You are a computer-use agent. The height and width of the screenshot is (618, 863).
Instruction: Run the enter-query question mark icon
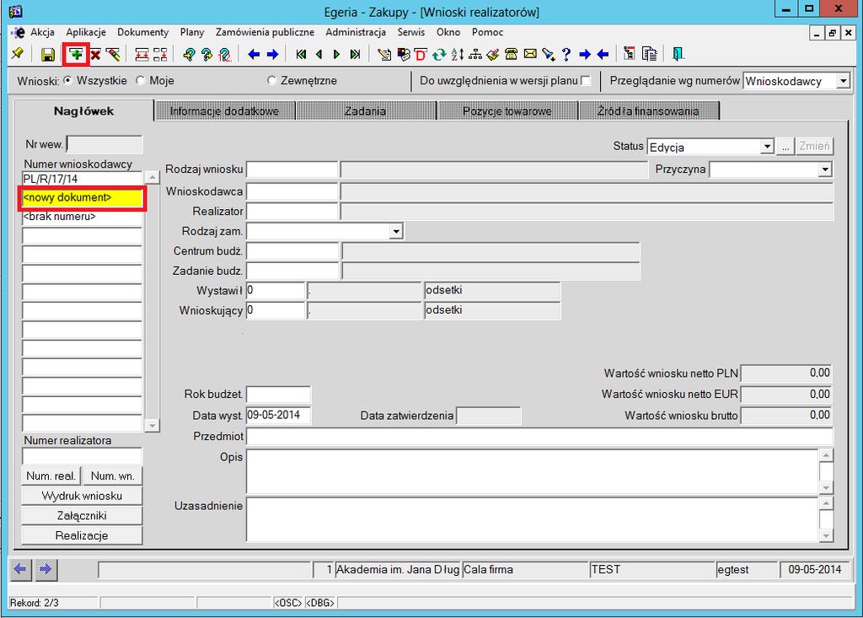[189, 54]
